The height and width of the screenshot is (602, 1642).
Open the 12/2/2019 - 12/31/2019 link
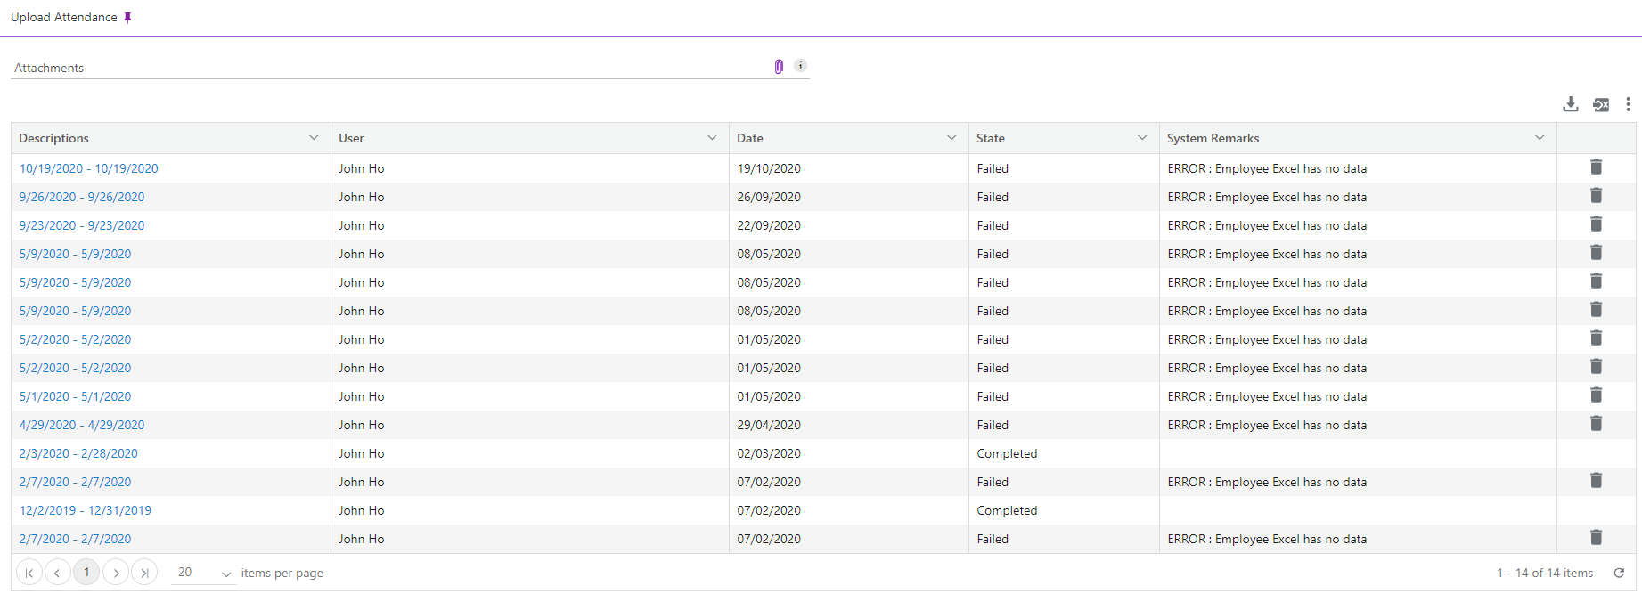click(x=86, y=510)
